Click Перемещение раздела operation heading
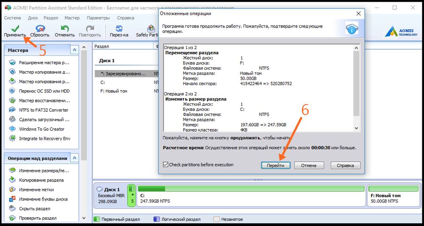Screen dimensions: 424x226 coord(192,52)
